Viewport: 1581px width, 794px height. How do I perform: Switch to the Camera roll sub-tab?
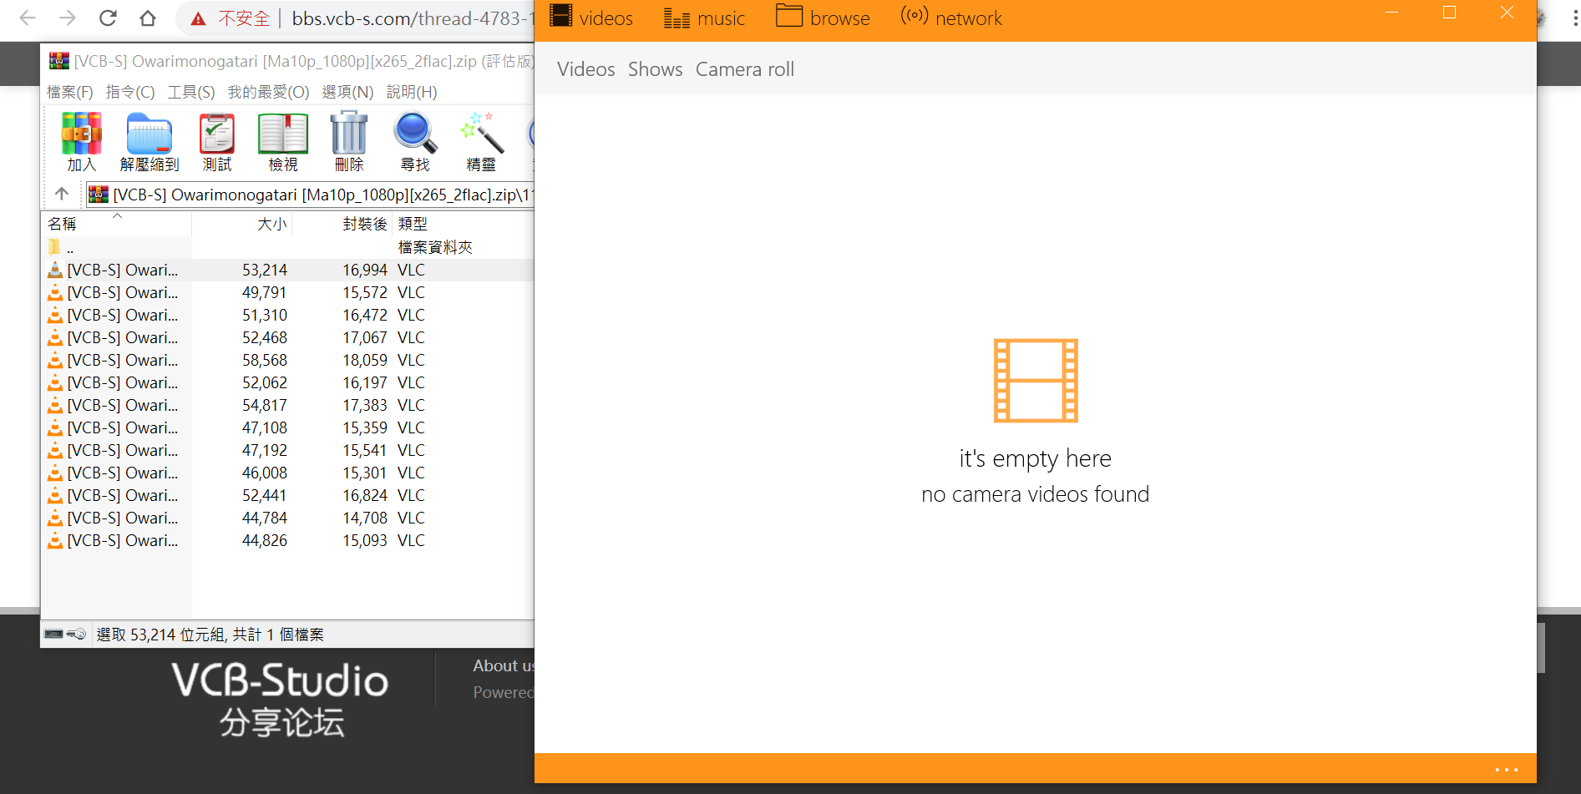745,69
